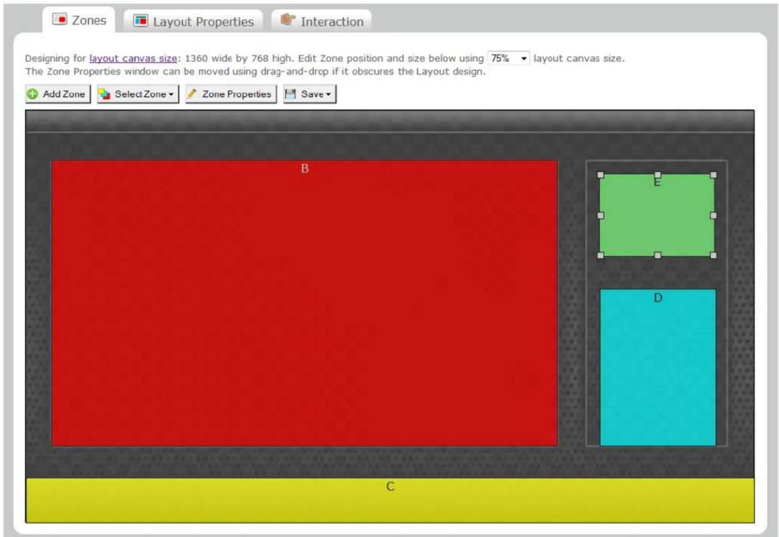Screen dimensions: 779x537
Task: Open the Layout Properties tab
Action: [x=193, y=21]
